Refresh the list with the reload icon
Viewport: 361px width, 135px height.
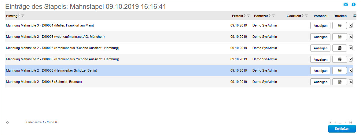[7, 123]
